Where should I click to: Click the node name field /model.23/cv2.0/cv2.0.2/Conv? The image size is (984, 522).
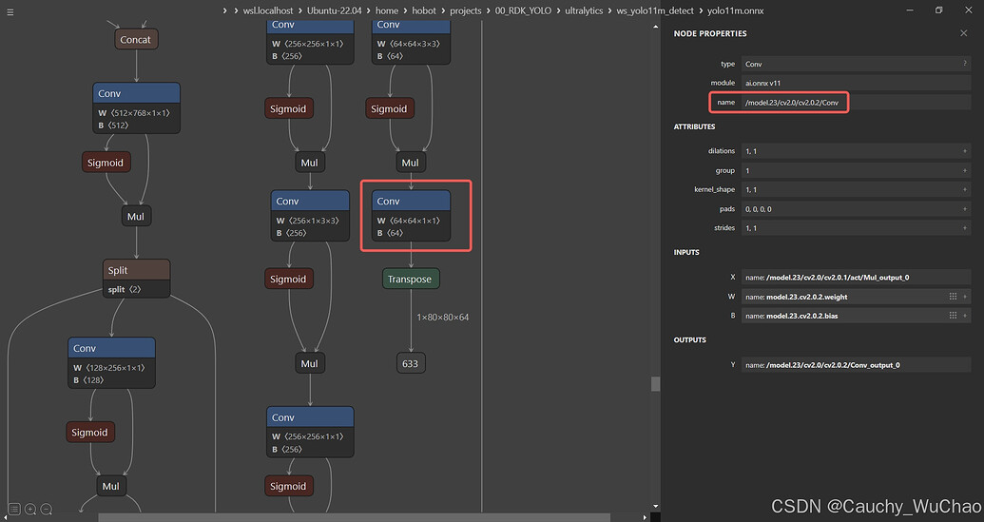[793, 102]
